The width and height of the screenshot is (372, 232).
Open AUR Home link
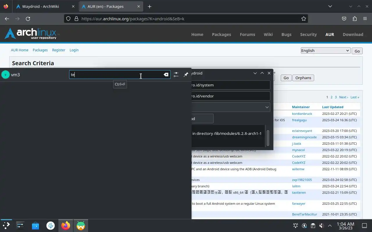point(19,50)
